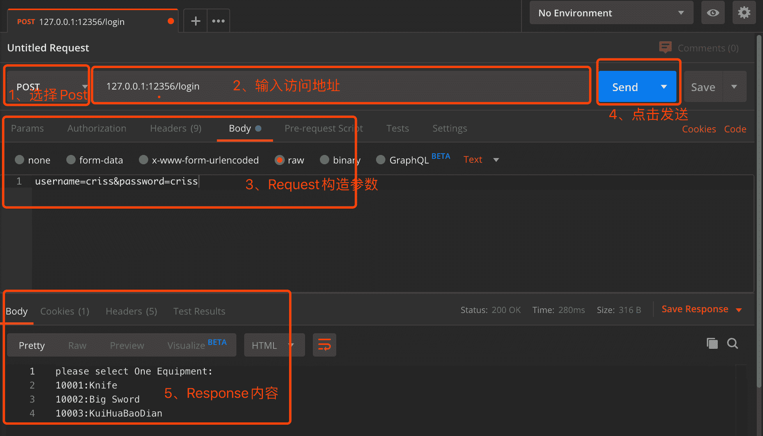763x436 pixels.
Task: Copy response using the copy icon
Action: (712, 344)
